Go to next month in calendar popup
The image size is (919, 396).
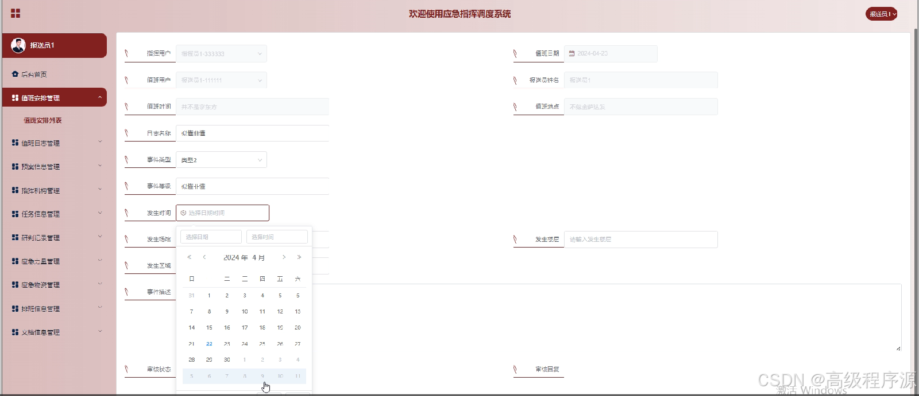click(x=284, y=257)
